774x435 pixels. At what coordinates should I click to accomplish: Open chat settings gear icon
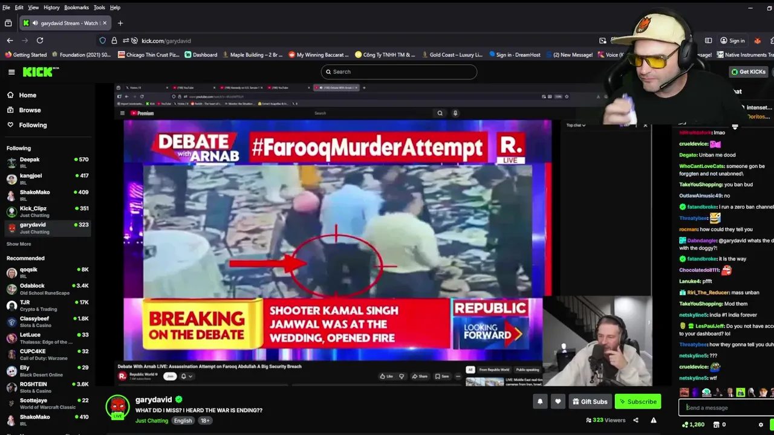tap(761, 425)
